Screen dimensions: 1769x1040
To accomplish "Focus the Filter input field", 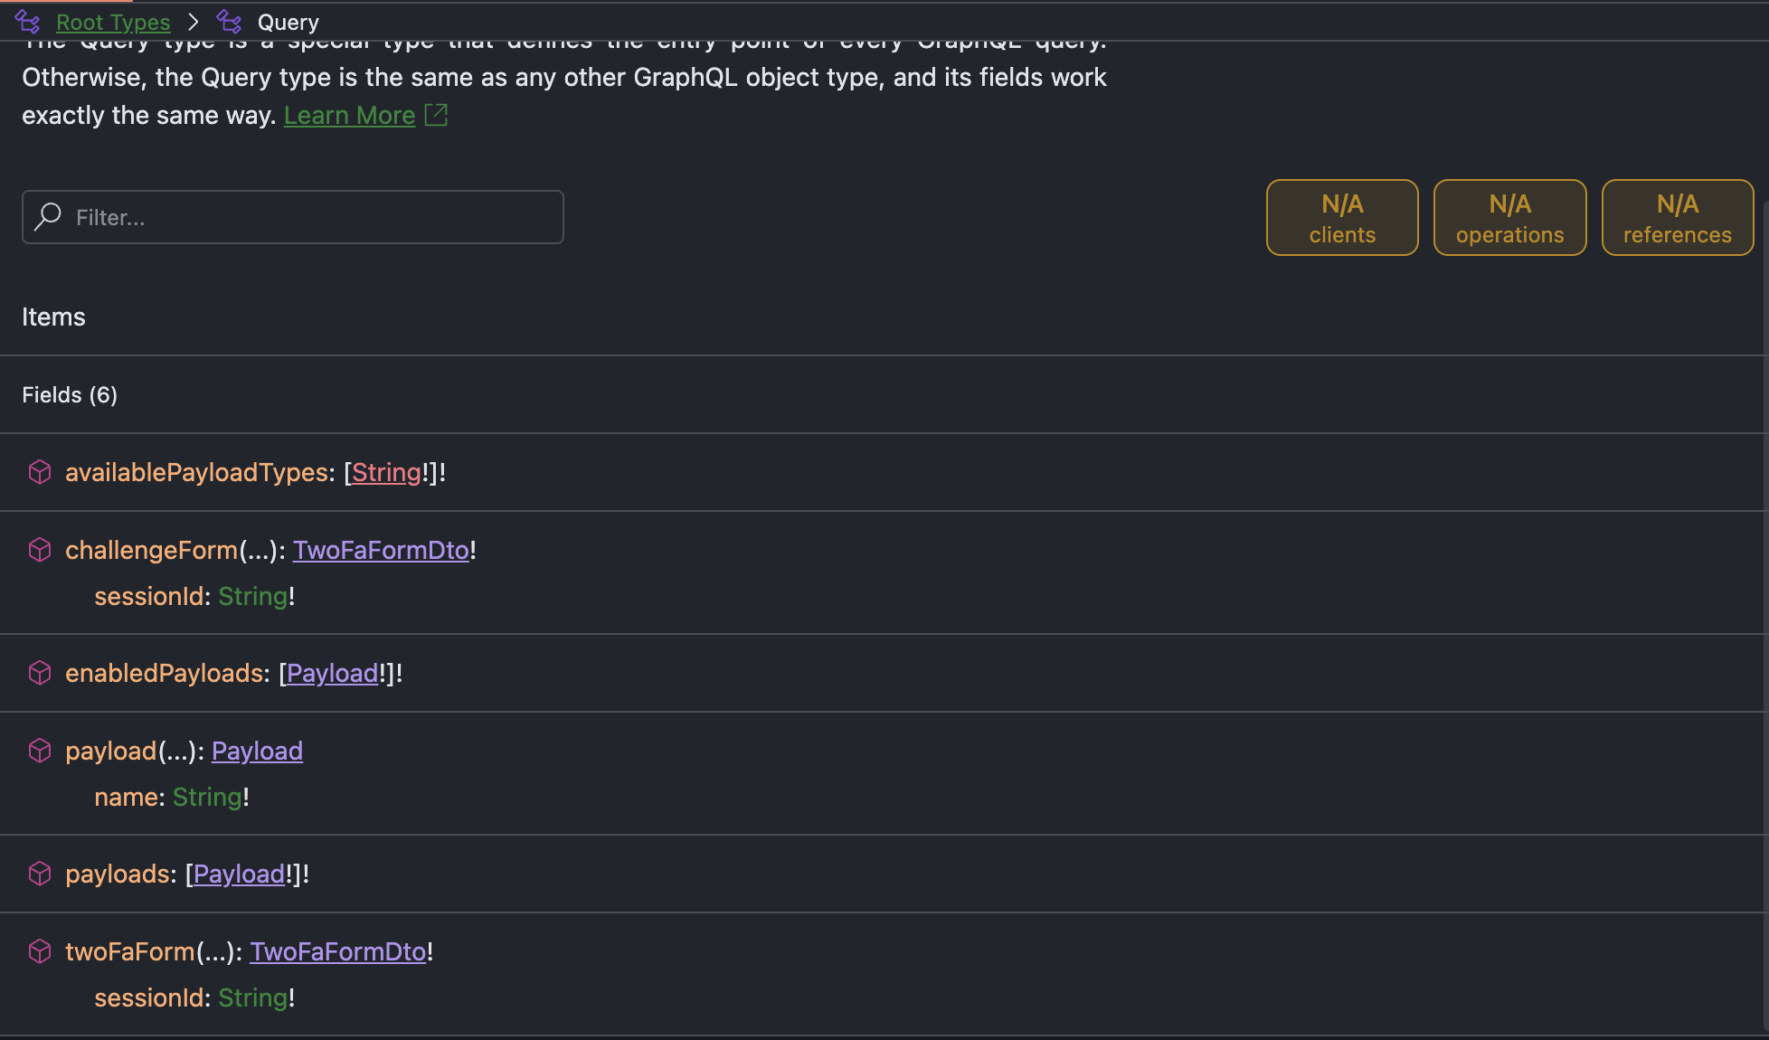I will [x=307, y=217].
